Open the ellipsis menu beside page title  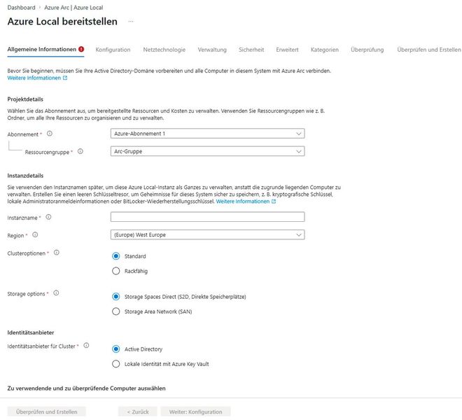[x=131, y=22]
